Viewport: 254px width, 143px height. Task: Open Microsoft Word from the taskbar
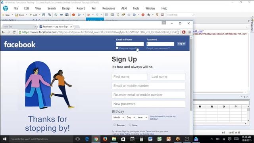click(150, 139)
